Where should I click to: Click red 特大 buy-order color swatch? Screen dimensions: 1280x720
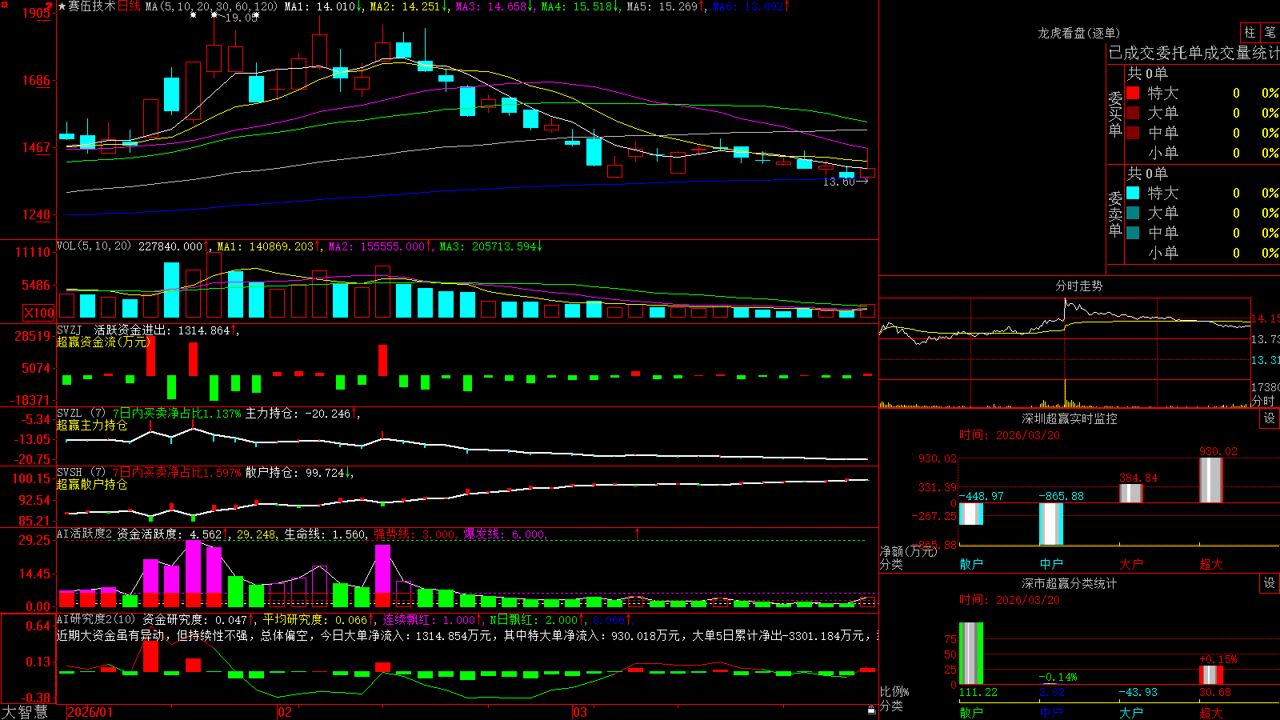[x=1133, y=93]
